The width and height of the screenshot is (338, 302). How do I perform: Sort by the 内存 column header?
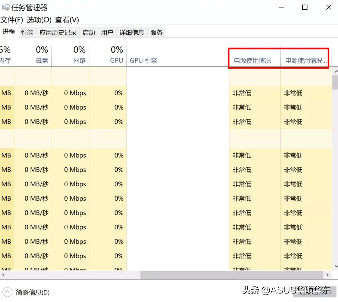(6, 60)
